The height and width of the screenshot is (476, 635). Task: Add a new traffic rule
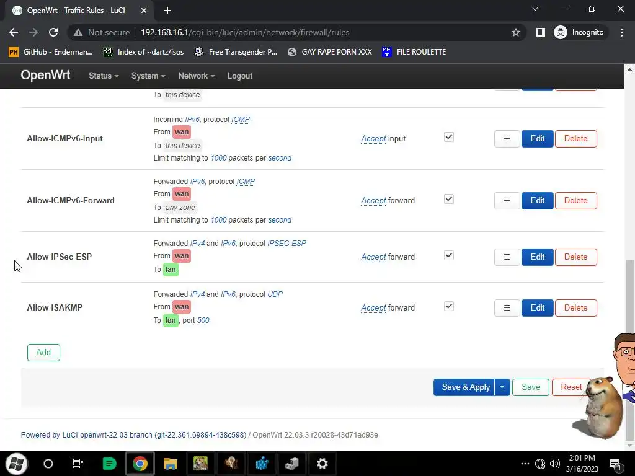click(43, 352)
